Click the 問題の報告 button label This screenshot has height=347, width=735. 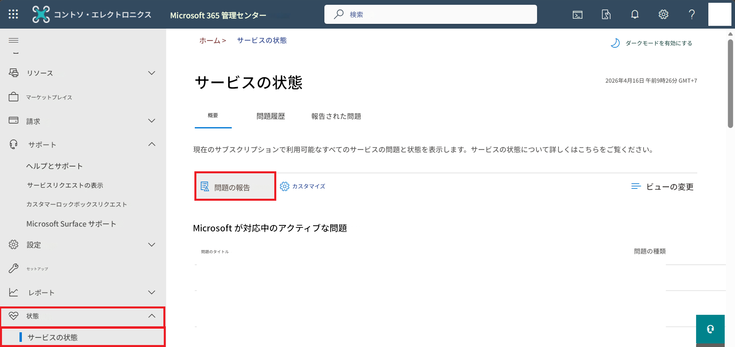coord(232,188)
